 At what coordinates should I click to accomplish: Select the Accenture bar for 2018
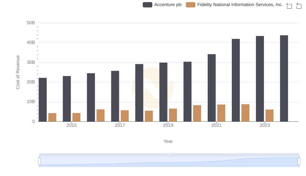tap(139, 93)
